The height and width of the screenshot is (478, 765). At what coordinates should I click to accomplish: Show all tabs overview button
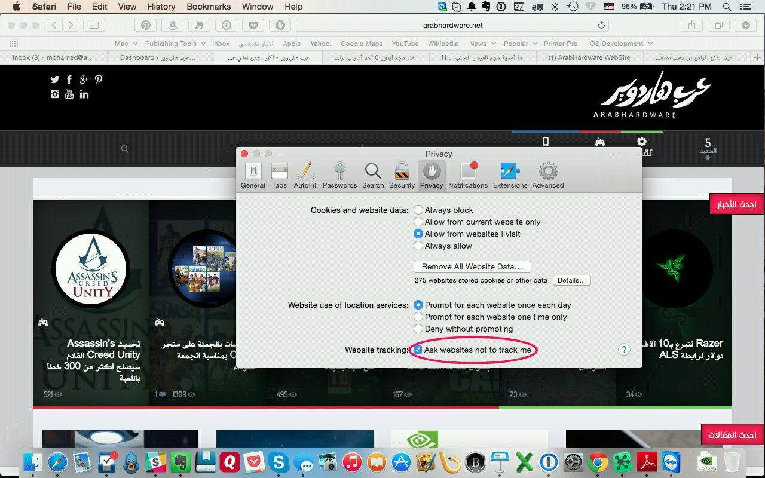coord(718,25)
